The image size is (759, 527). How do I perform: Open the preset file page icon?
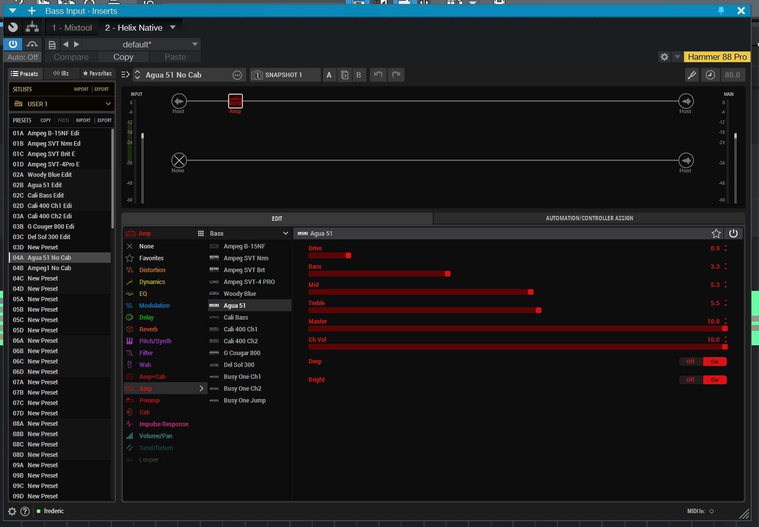(52, 44)
